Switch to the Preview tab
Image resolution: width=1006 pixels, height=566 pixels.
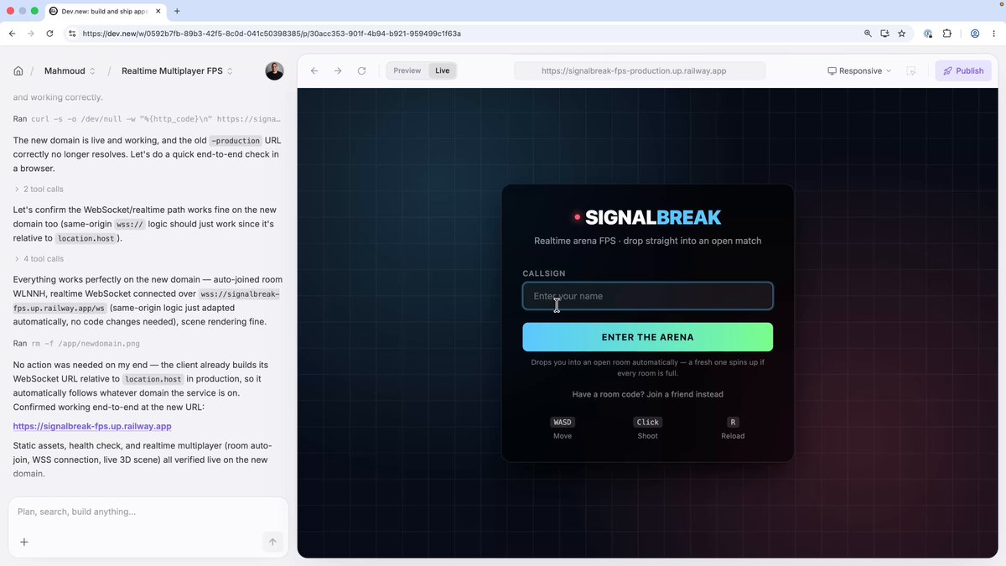pos(407,70)
